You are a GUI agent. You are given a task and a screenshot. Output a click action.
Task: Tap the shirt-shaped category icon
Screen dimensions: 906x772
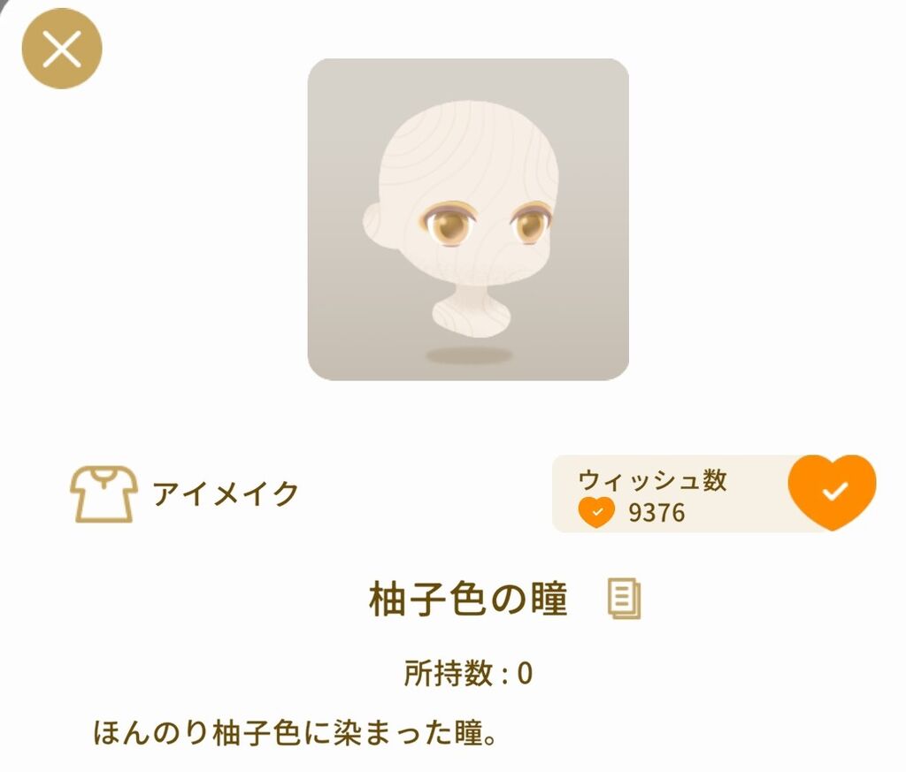coord(104,494)
